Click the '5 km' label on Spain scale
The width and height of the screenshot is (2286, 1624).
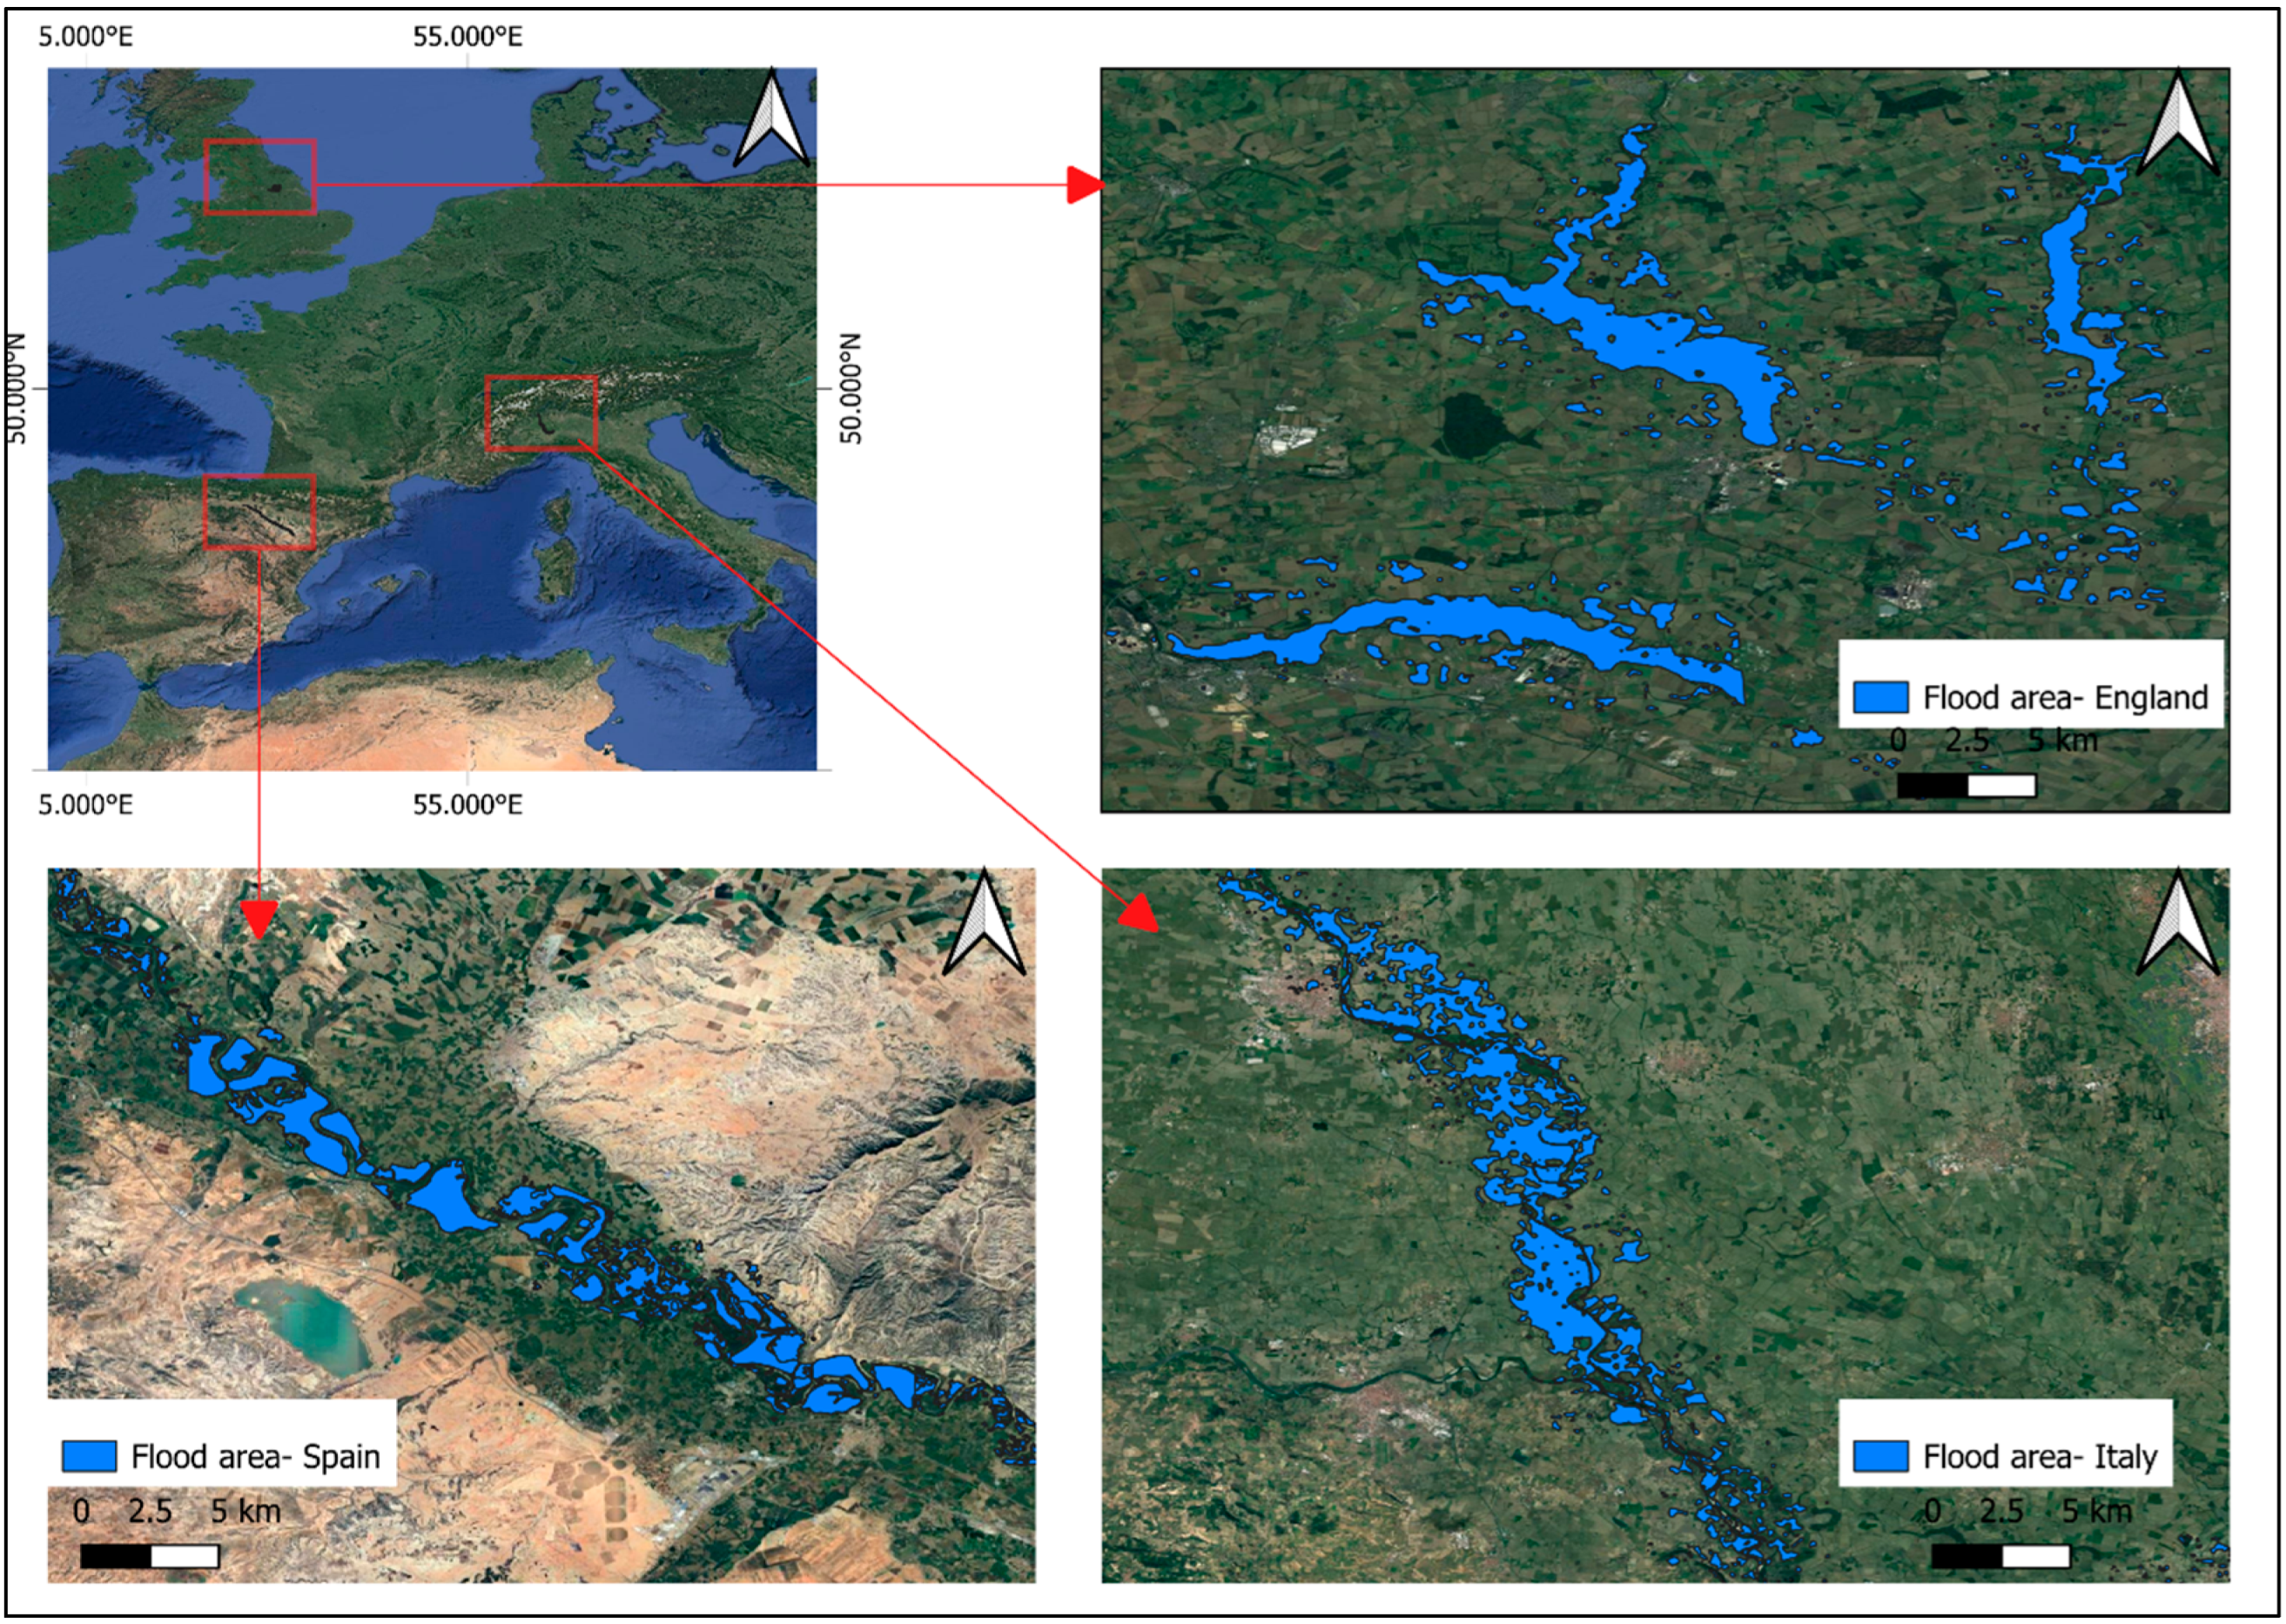click(246, 1510)
